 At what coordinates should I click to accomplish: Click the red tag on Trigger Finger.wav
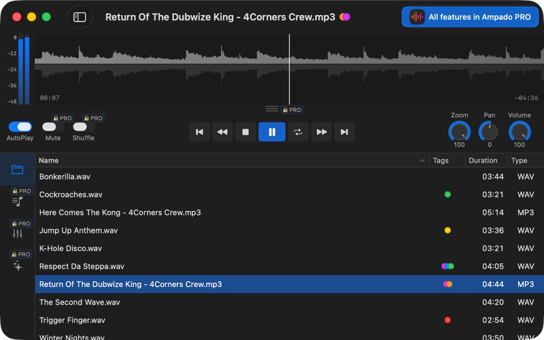[x=447, y=320]
